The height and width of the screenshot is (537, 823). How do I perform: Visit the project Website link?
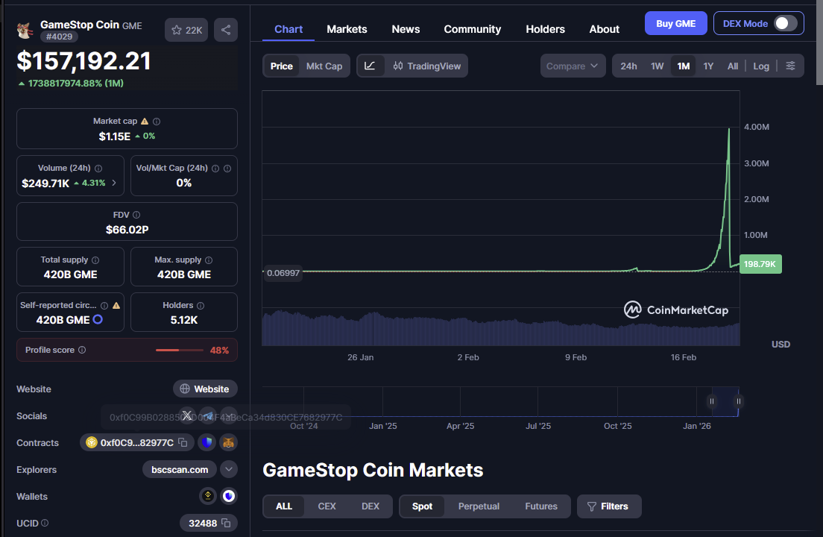pos(205,389)
